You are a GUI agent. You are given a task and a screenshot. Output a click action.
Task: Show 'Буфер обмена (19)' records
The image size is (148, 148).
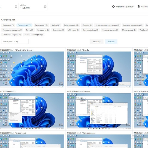(71, 25)
